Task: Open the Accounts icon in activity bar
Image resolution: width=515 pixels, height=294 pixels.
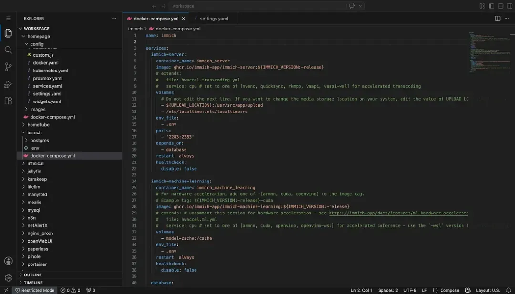Action: (x=8, y=261)
